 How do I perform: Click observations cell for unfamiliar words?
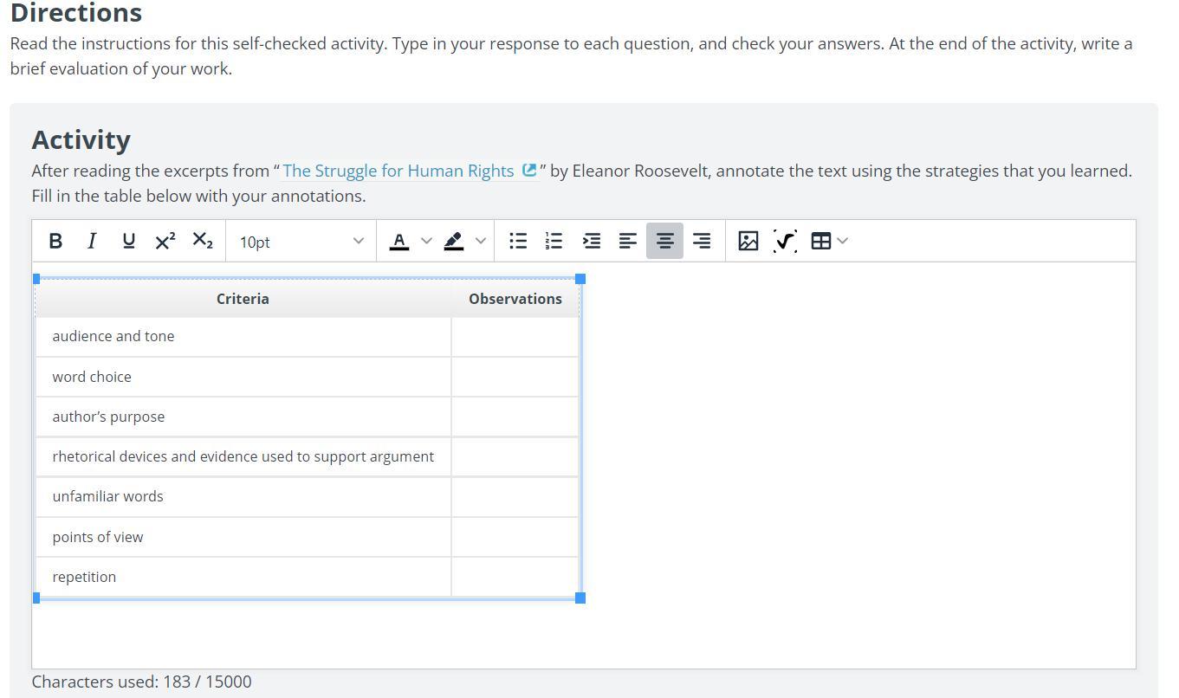(515, 496)
